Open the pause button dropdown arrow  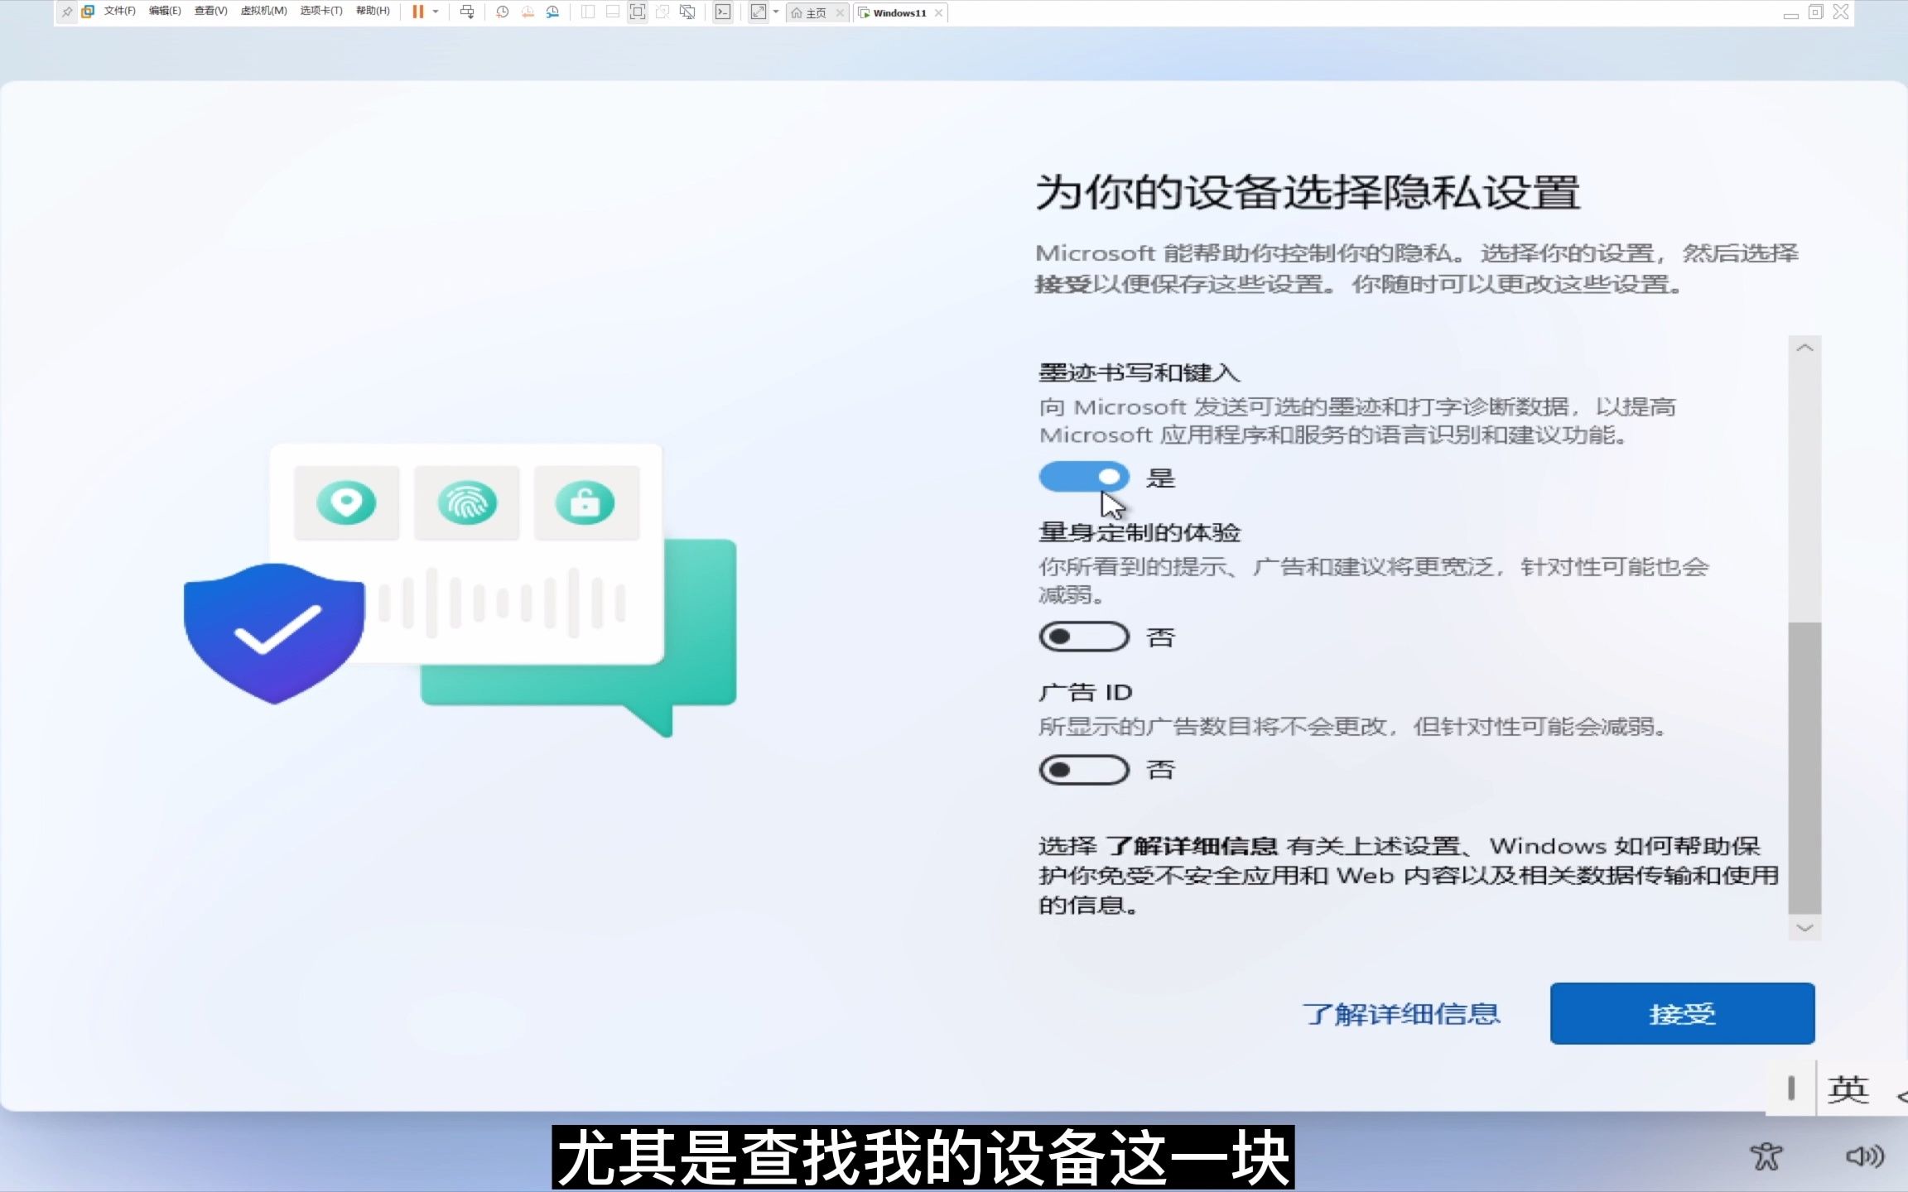coord(436,12)
